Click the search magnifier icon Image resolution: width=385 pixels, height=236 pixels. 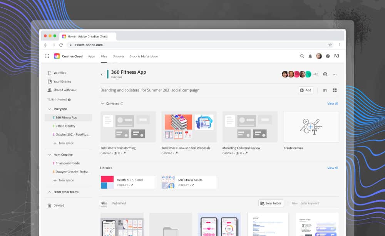click(x=302, y=56)
